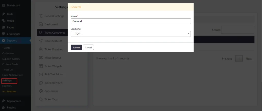The height and width of the screenshot is (111, 262).
Task: Open Ticket List submenu item
Action: pyautogui.click(x=8, y=70)
